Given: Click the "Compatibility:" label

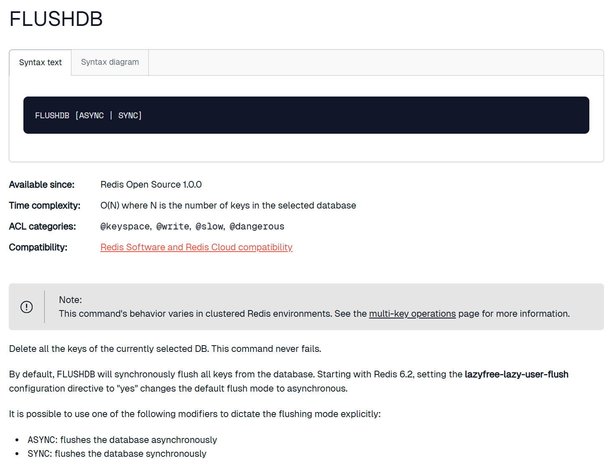Looking at the screenshot, I should click(38, 247).
